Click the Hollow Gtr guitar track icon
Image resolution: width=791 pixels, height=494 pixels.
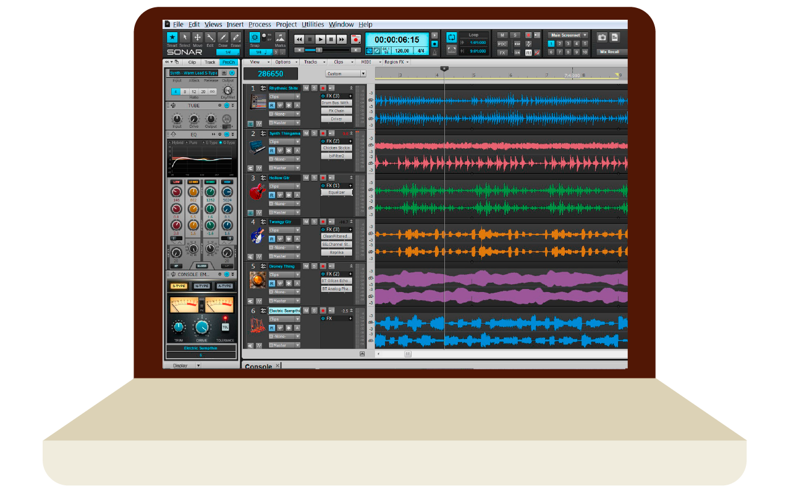(257, 192)
